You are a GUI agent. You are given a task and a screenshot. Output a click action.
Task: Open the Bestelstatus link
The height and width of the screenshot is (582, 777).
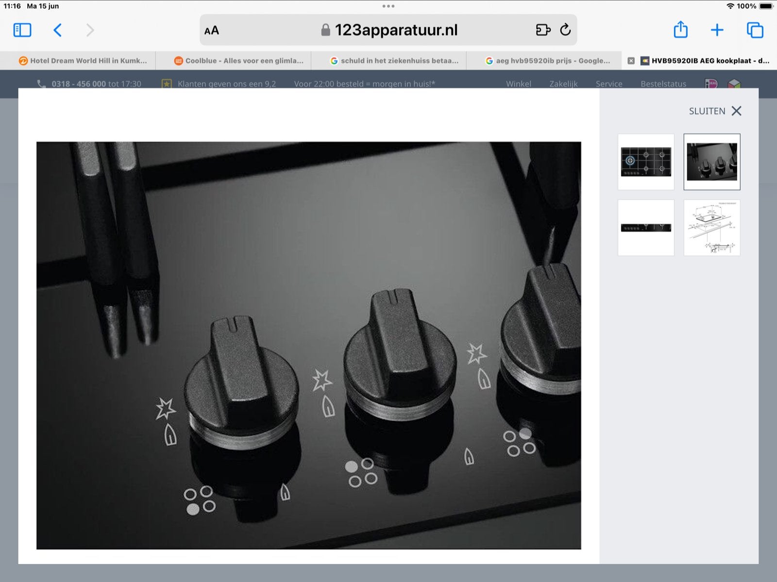point(663,84)
